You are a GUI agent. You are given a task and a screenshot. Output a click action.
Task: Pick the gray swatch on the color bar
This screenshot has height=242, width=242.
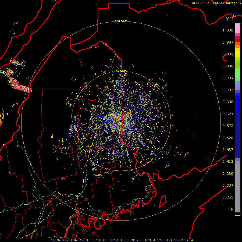(237, 187)
